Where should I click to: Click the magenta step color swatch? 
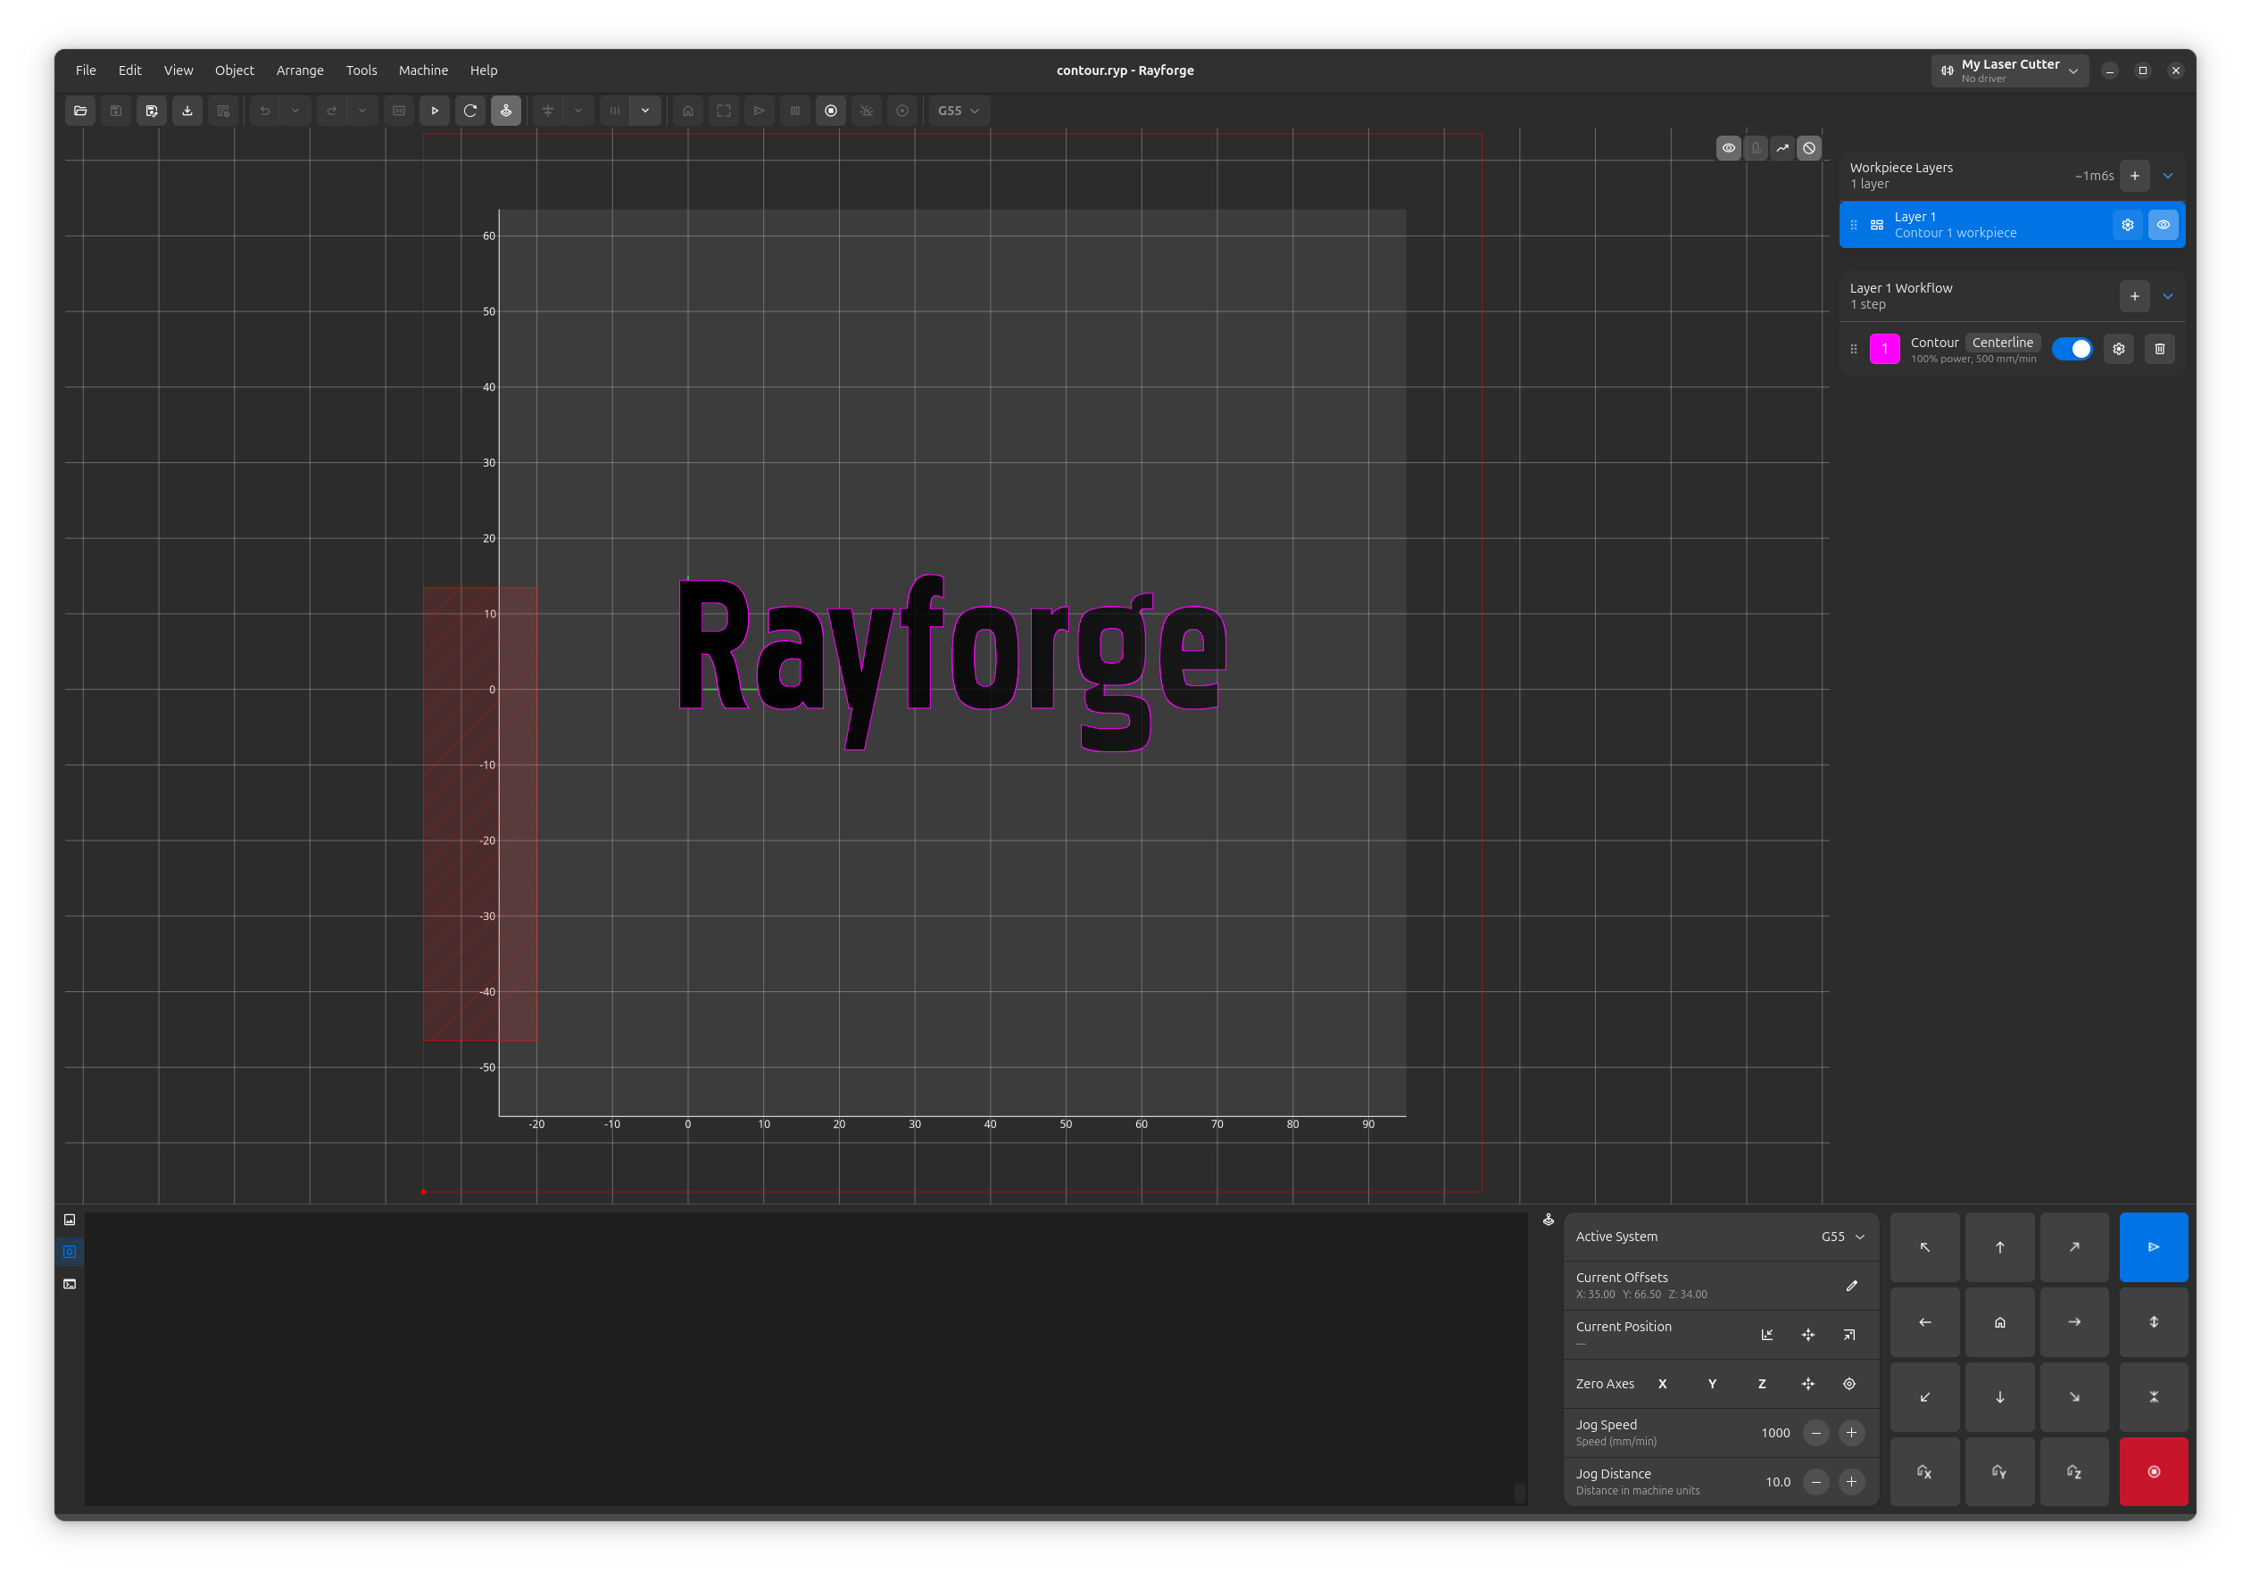pyautogui.click(x=1884, y=349)
